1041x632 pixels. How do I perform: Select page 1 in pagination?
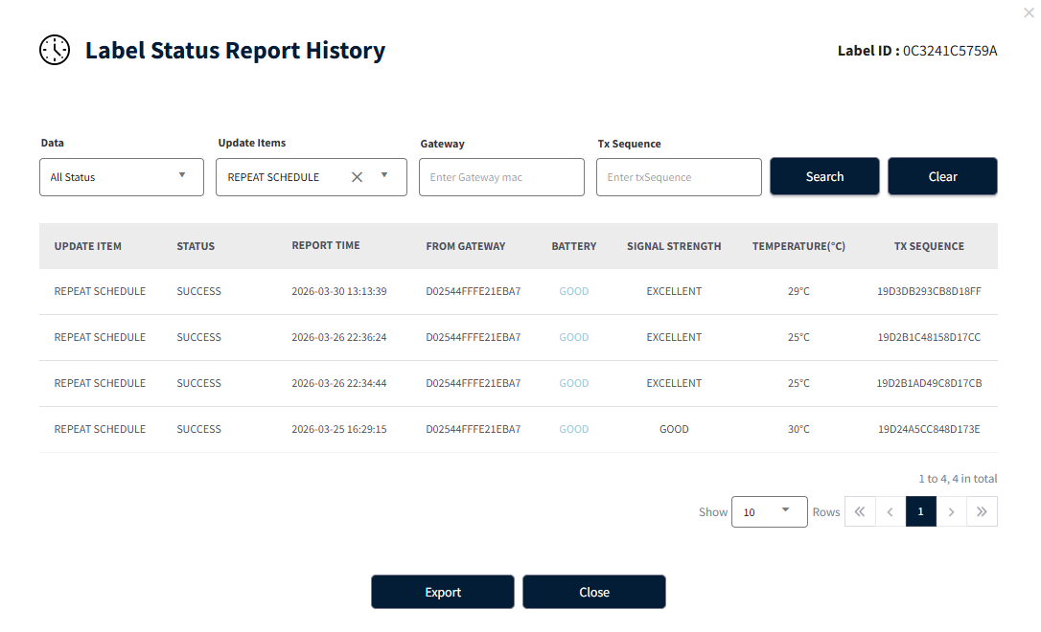921,511
